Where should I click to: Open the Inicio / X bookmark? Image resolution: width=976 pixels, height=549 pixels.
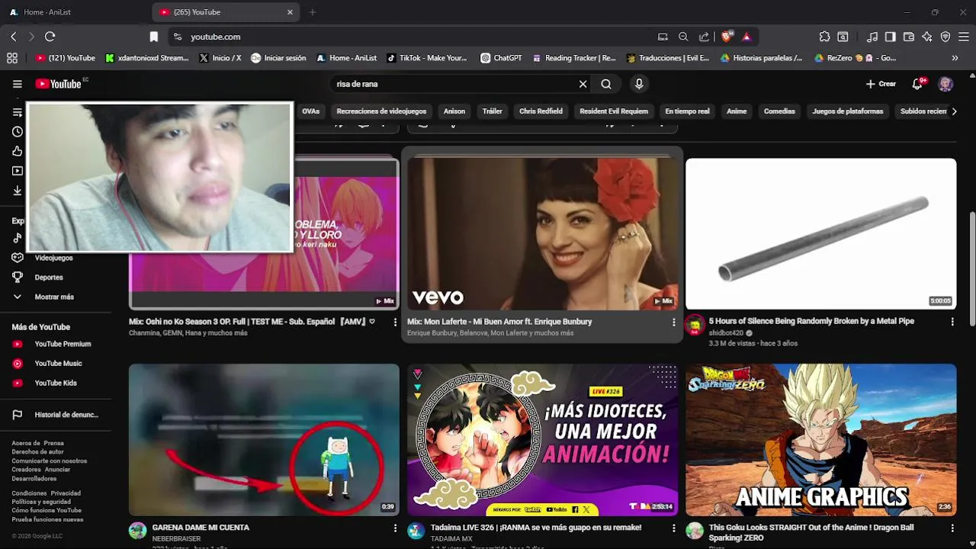point(220,58)
